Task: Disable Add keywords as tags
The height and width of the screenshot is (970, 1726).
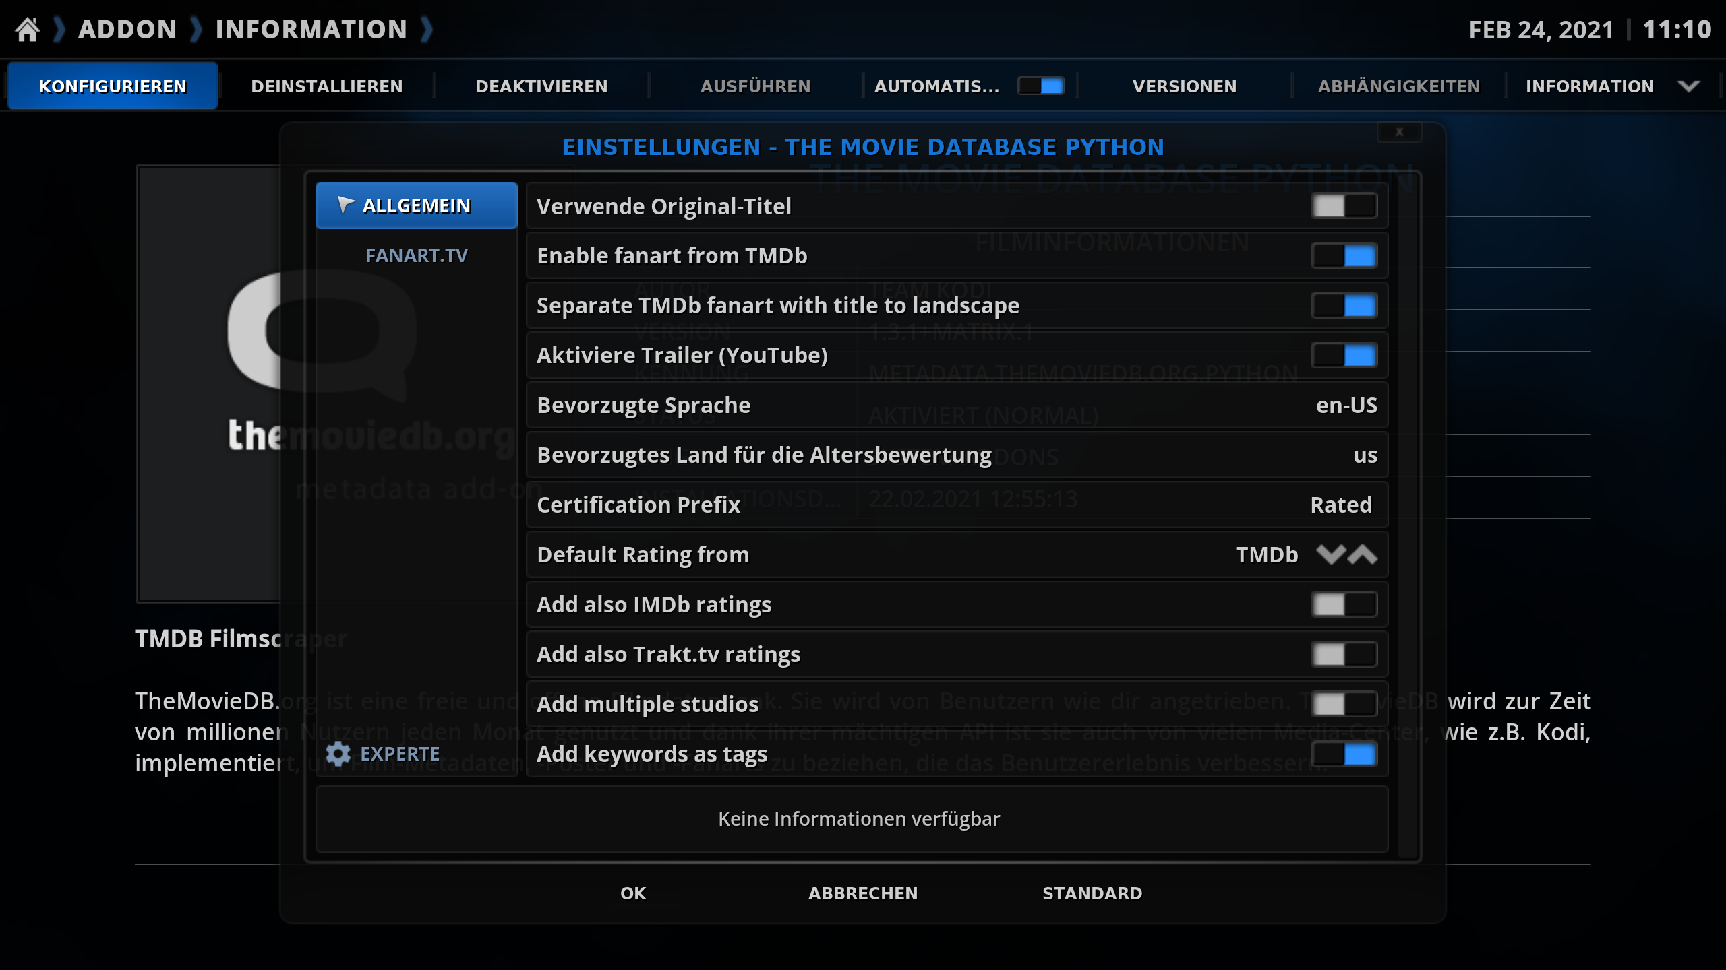Action: pos(1344,754)
